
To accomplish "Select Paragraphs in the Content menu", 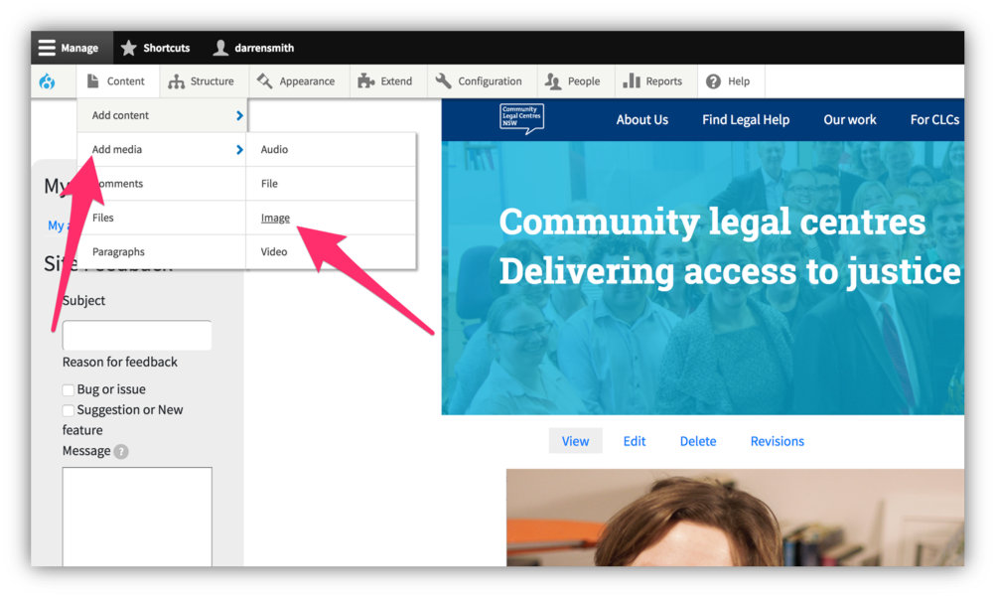I will (x=163, y=252).
